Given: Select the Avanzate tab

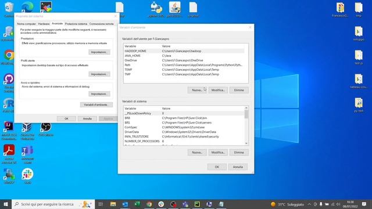Looking at the screenshot, I should pyautogui.click(x=57, y=23).
